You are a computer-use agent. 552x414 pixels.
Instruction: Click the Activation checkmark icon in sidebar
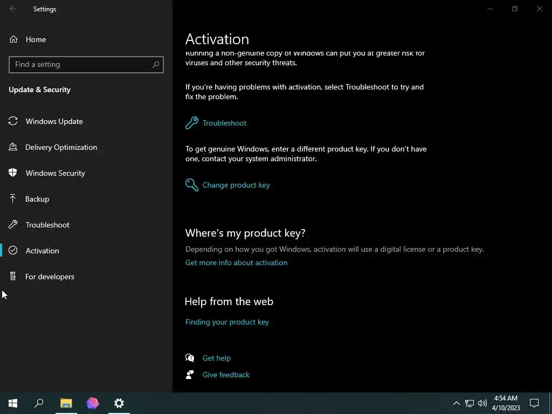tap(13, 250)
